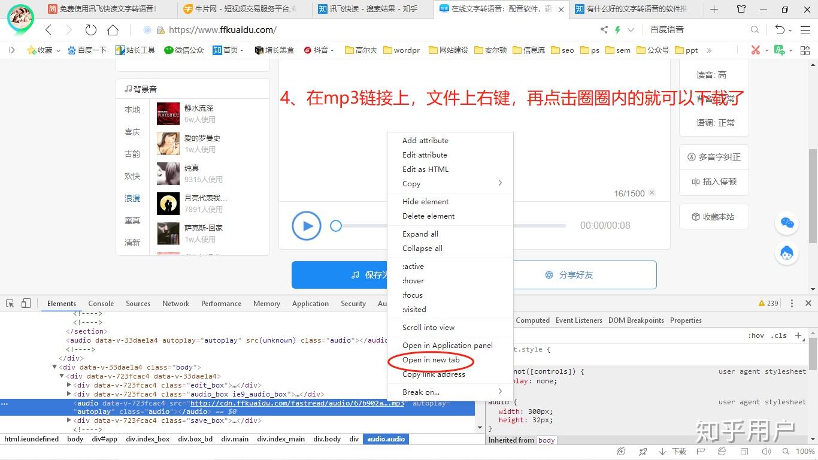Choose Open in new tab from context menu
The width and height of the screenshot is (818, 460).
pos(450,360)
